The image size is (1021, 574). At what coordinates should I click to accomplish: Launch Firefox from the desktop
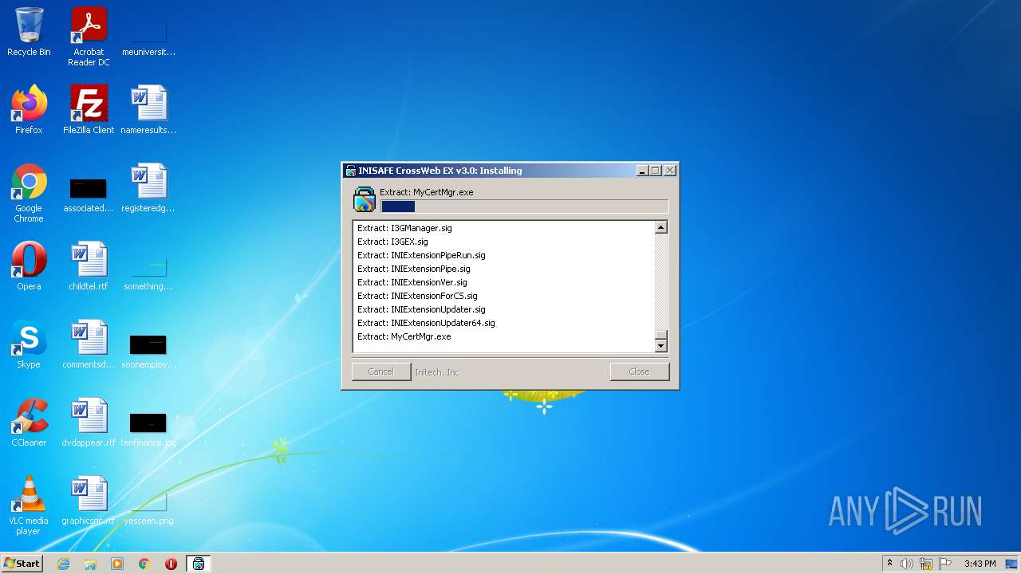tap(29, 111)
